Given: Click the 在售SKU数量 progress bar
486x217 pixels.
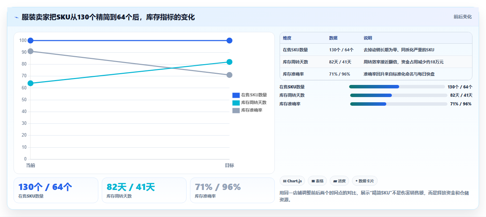Looking at the screenshot, I should (x=397, y=87).
